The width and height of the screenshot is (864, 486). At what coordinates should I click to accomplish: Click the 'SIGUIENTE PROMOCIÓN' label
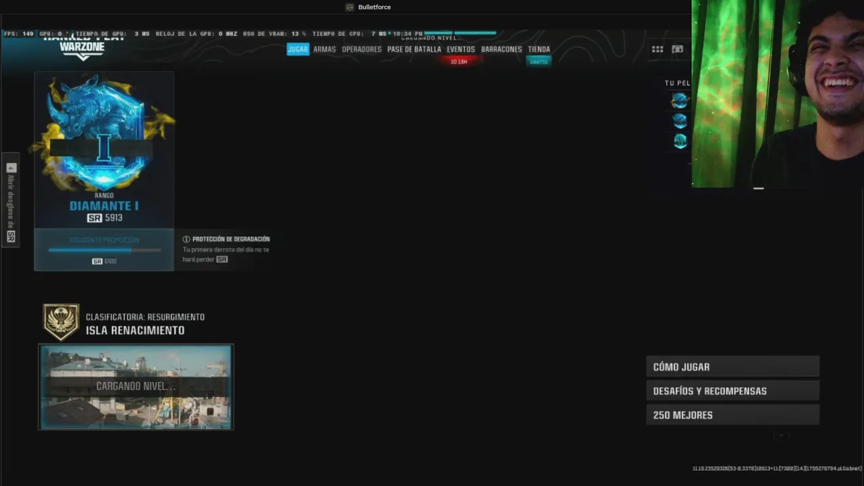[x=104, y=240]
